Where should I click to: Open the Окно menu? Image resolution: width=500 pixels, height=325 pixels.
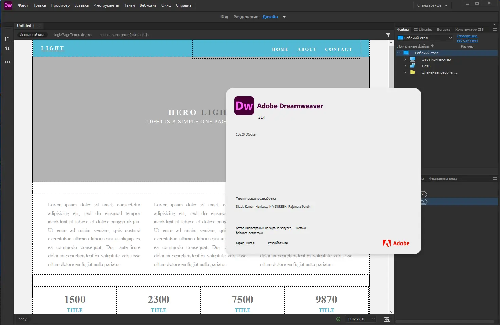166,5
